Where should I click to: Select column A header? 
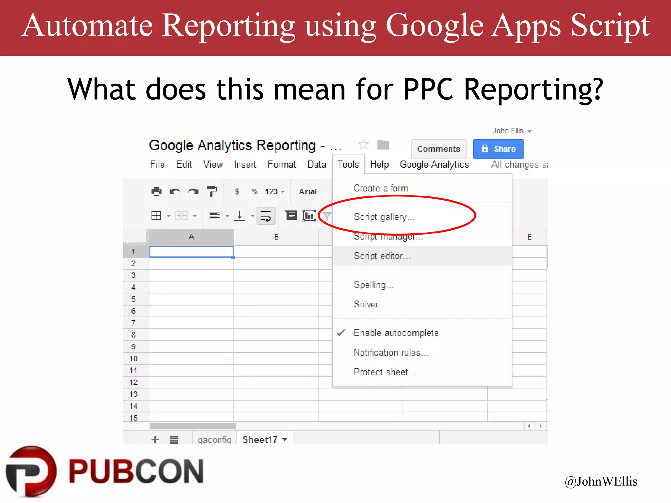click(191, 237)
